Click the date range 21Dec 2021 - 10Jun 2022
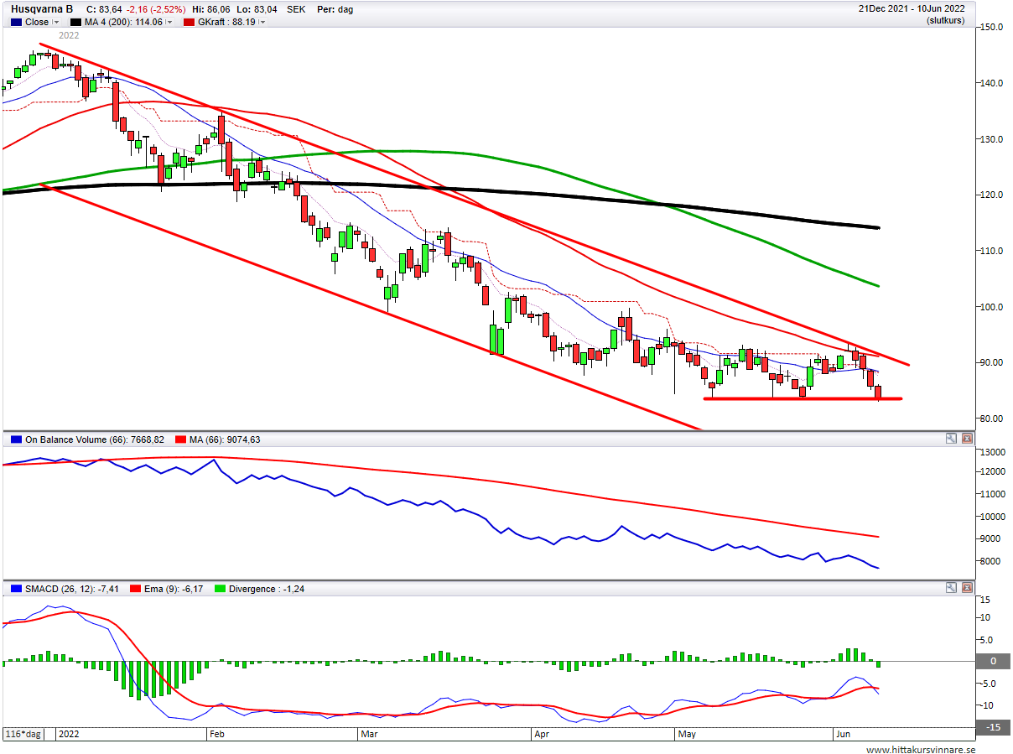 911,9
